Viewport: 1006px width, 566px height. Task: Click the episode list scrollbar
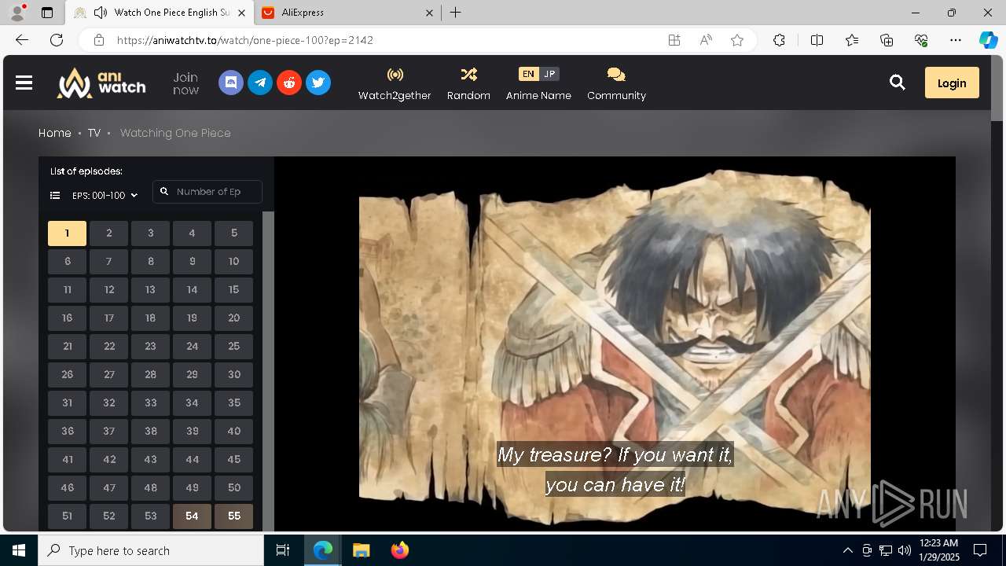point(268,371)
